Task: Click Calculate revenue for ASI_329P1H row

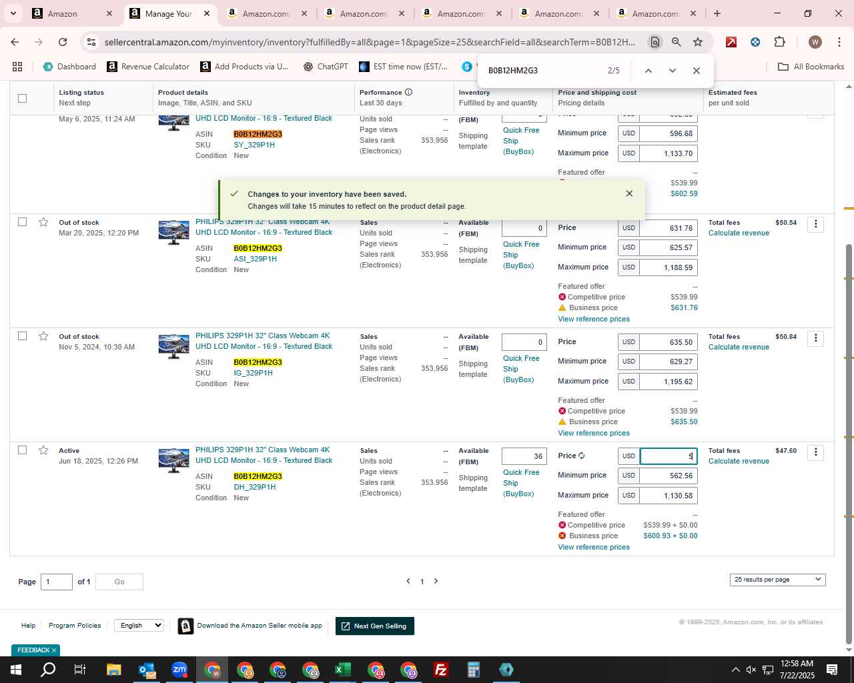Action: click(739, 233)
